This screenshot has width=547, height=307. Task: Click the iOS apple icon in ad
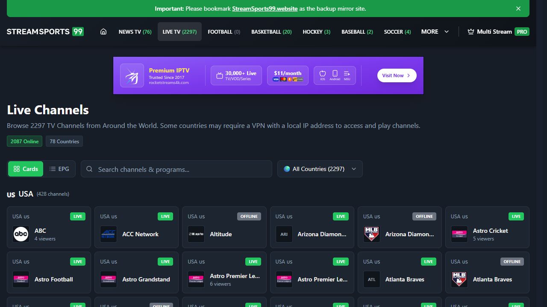(x=323, y=73)
